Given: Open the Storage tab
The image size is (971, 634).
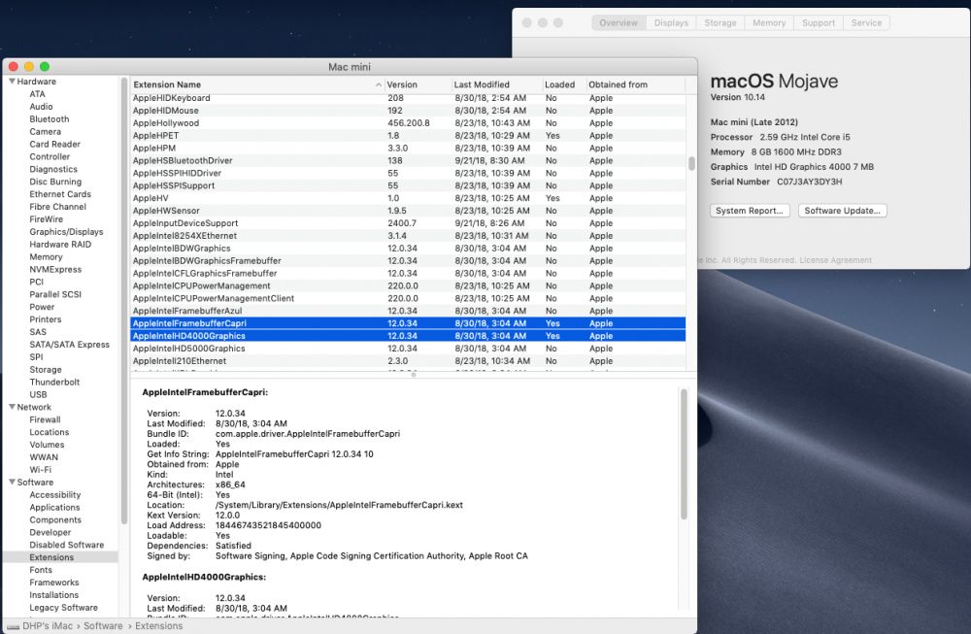Looking at the screenshot, I should tap(720, 21).
